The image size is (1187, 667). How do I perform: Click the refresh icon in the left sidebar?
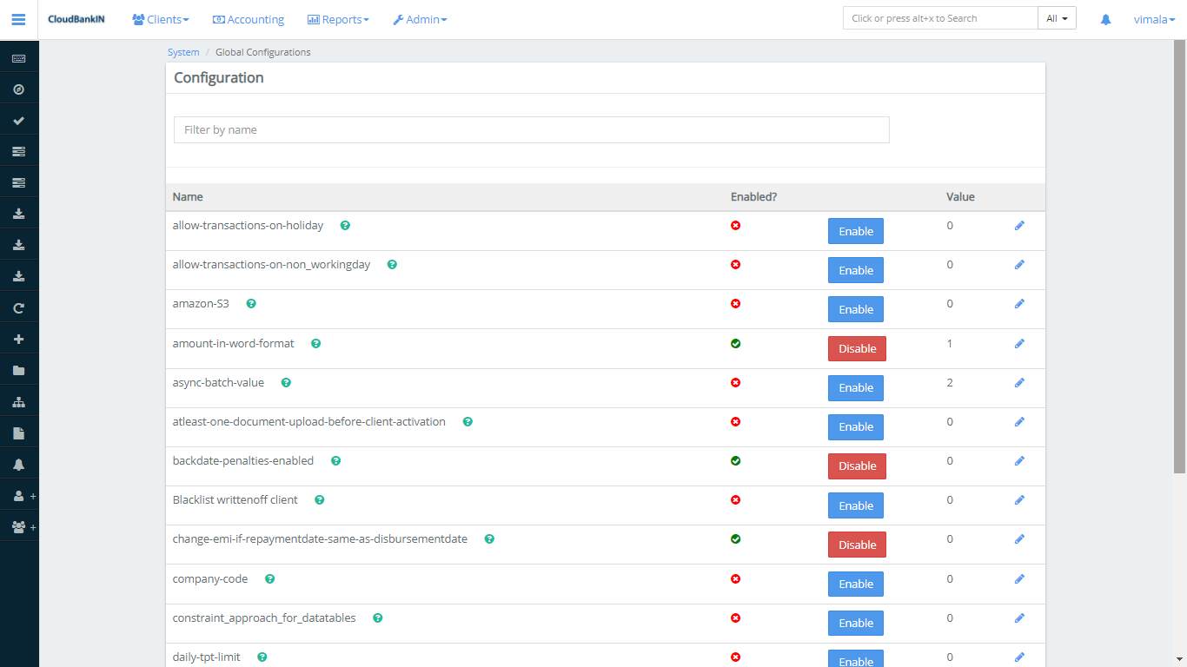tap(19, 307)
